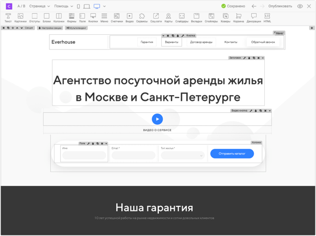Switch to mobile phone preview

click(79, 6)
